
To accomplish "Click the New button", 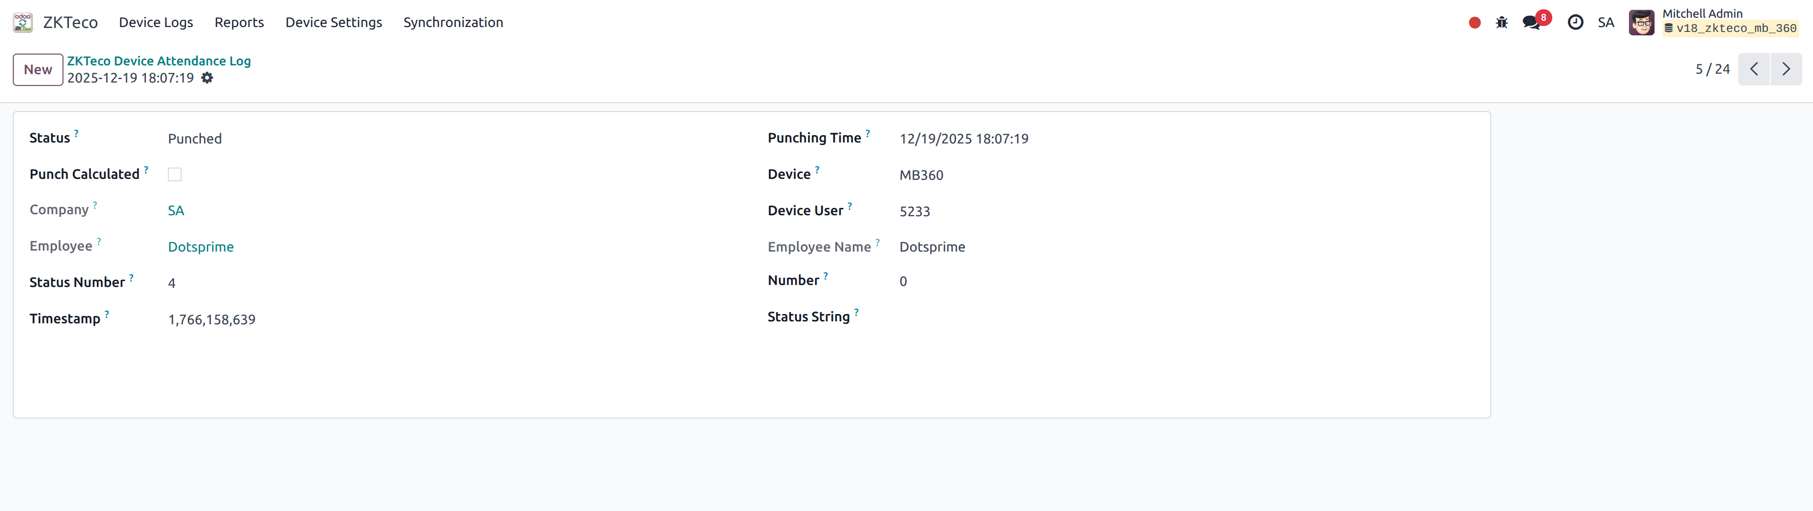I will point(37,69).
